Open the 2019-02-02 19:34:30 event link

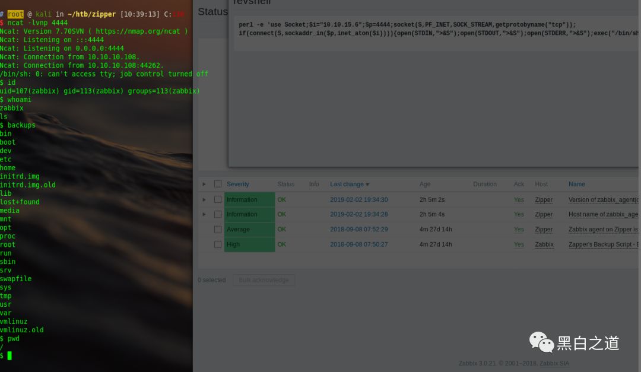pos(359,199)
